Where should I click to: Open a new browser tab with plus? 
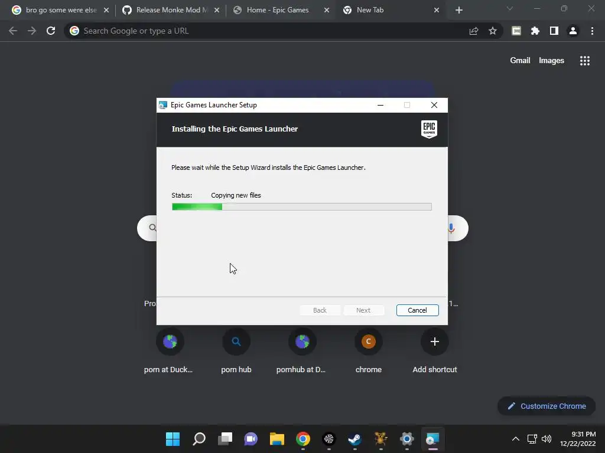click(x=458, y=11)
